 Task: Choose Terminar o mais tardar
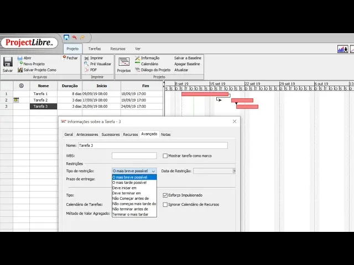coord(134,215)
